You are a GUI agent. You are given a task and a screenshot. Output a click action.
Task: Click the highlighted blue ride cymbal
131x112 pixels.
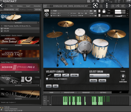pos(100,28)
